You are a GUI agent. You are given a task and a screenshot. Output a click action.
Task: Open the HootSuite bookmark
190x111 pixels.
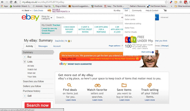pyautogui.click(x=97, y=6)
